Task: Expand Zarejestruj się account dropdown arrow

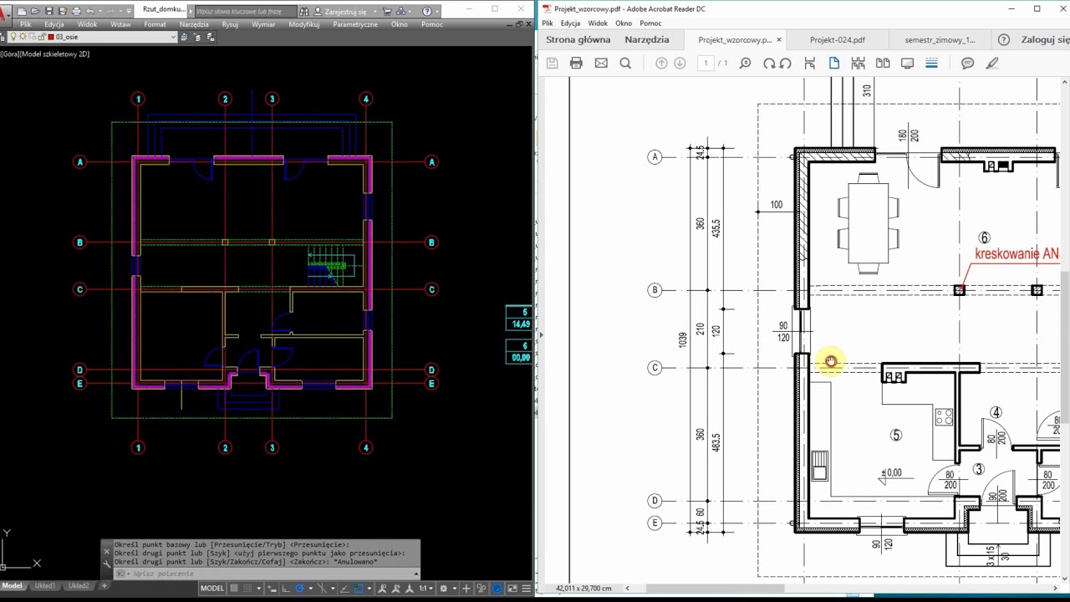Action: point(374,12)
